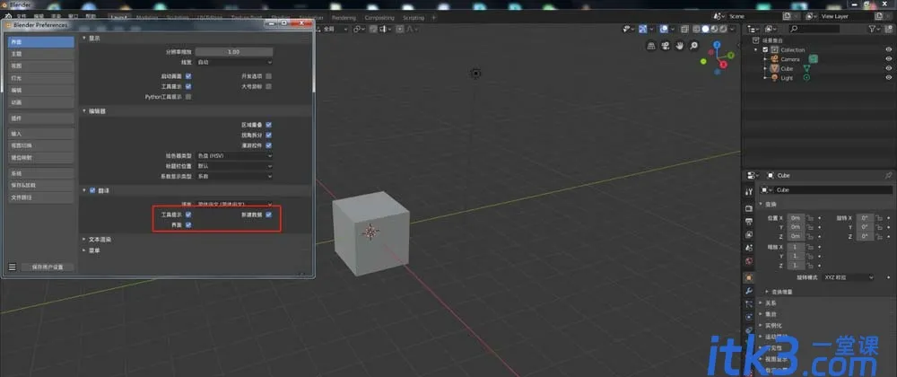The image size is (897, 377).
Task: Click the Location X value field
Action: point(795,218)
